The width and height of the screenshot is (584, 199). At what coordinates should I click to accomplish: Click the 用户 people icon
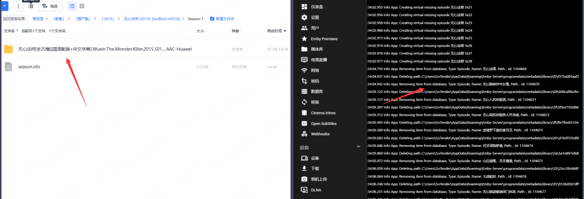pos(304,28)
